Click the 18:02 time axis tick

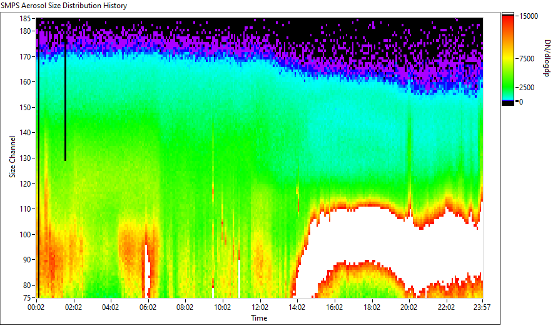pyautogui.click(x=372, y=307)
